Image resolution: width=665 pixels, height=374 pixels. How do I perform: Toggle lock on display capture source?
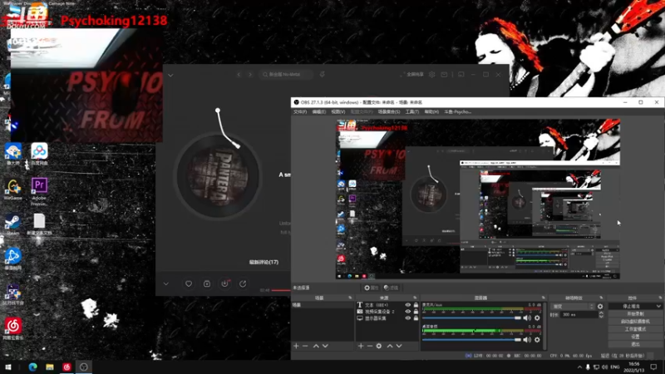tap(416, 318)
